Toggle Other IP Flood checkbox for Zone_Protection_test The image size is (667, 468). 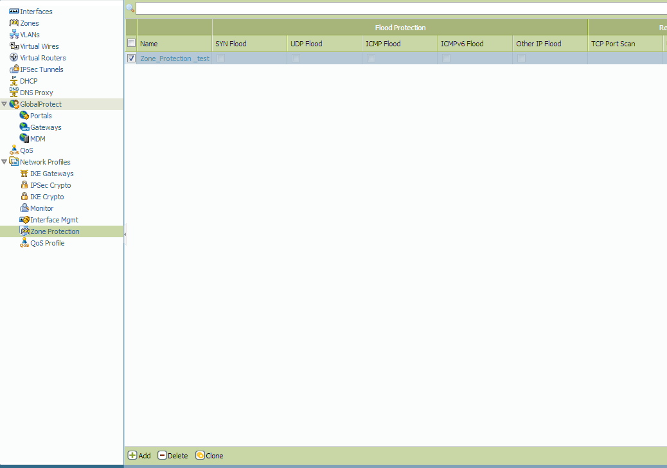tap(522, 59)
